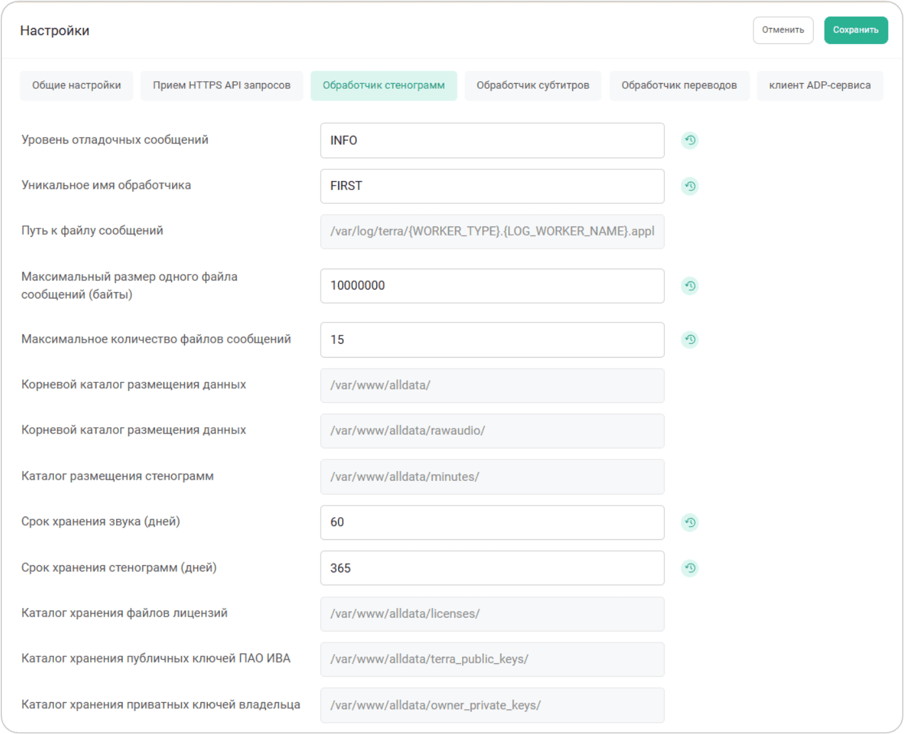Go to Обработчик субтитров tab
Image resolution: width=904 pixels, height=734 pixels.
pyautogui.click(x=533, y=86)
